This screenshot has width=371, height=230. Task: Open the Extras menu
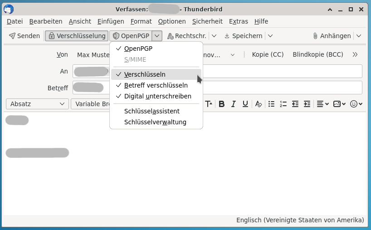[238, 21]
